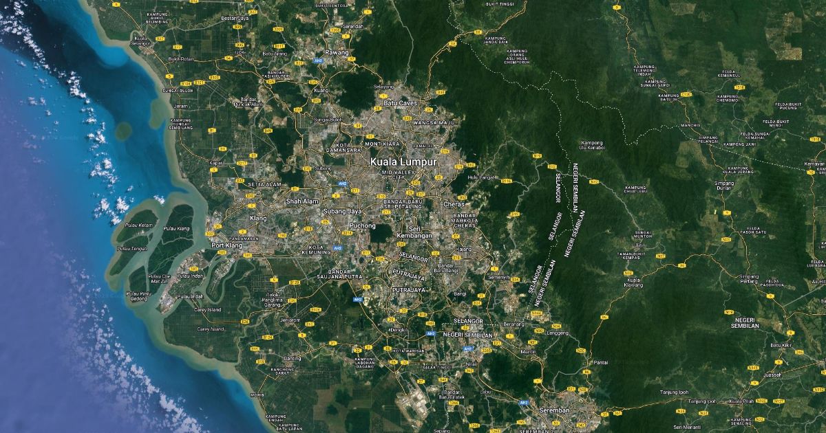Viewport: 826px width, 433px height.
Task: Select the Kuang label
Action: click(x=321, y=90)
